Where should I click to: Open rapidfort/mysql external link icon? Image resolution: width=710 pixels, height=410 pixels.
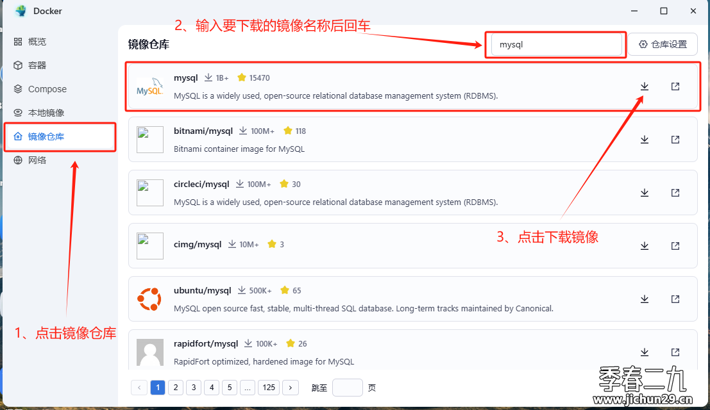pos(675,352)
